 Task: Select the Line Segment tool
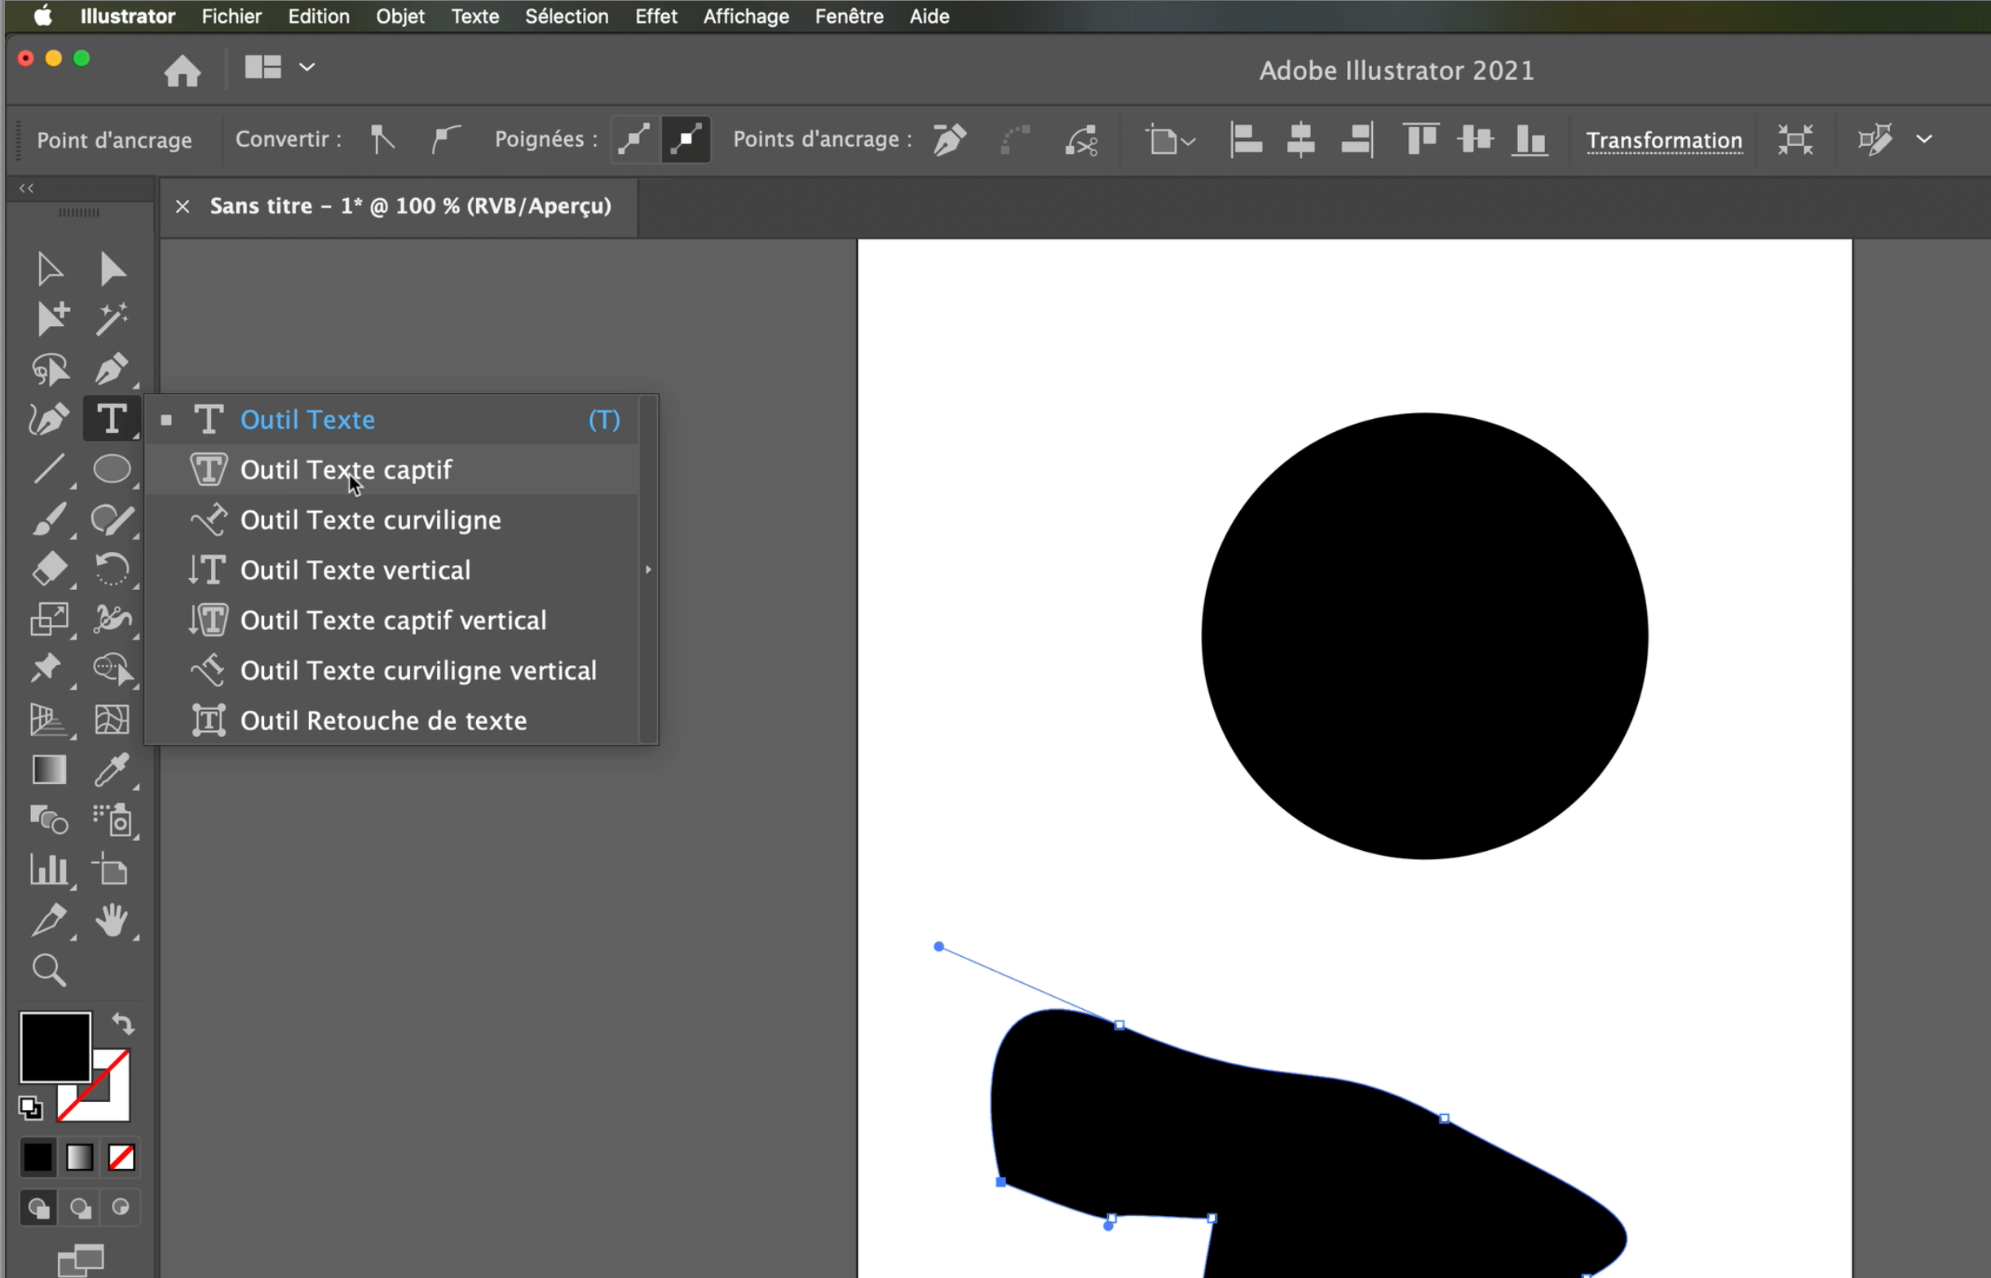click(x=49, y=469)
